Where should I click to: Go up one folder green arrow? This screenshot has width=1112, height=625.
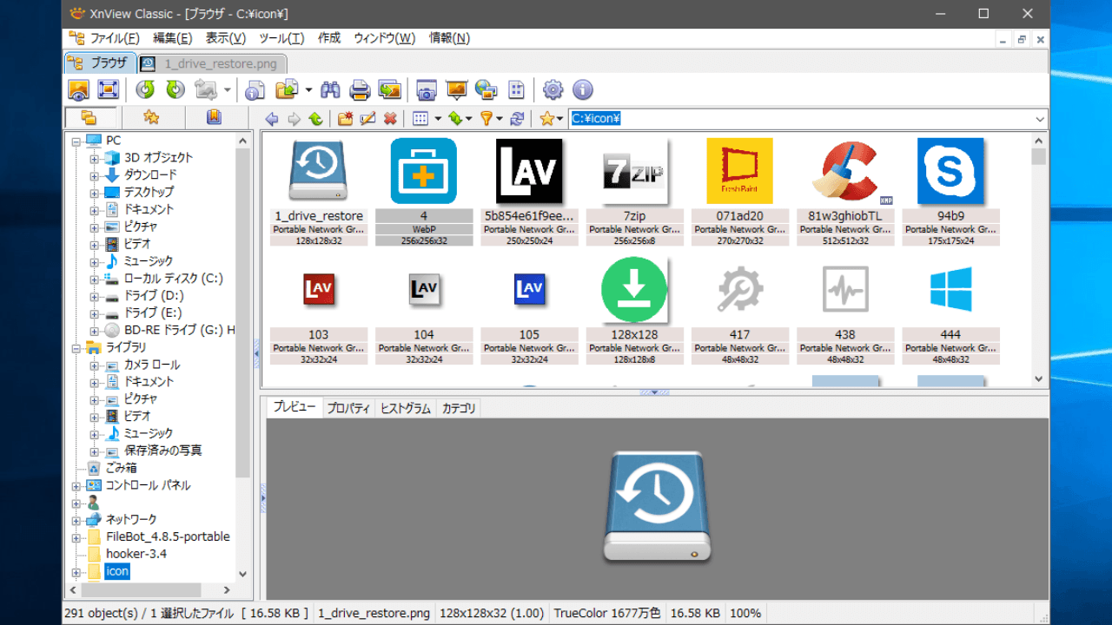(315, 119)
